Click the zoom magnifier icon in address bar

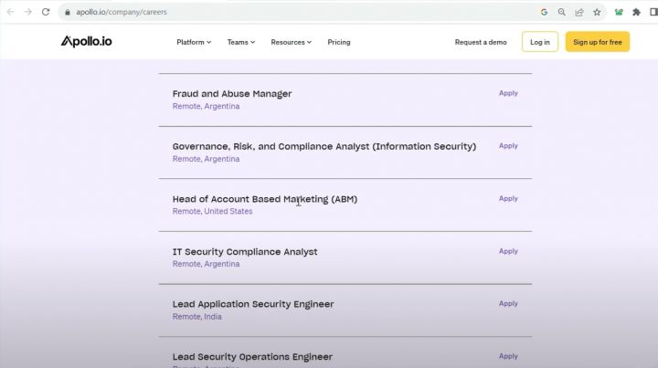(x=562, y=12)
